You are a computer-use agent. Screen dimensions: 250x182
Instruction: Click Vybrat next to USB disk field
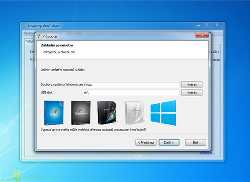pos(192,93)
